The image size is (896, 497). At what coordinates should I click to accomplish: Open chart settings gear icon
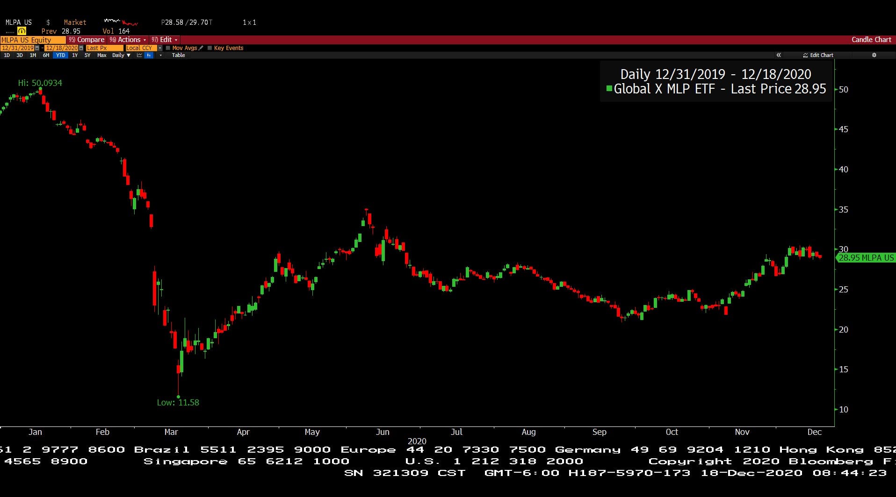tap(874, 55)
